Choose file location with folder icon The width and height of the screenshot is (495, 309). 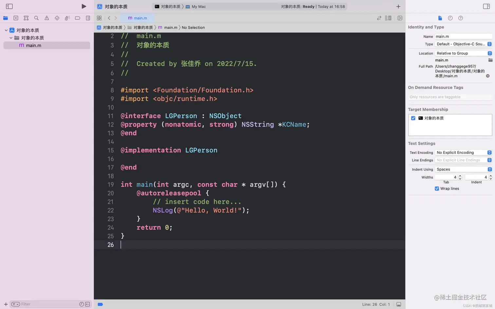[x=490, y=60]
